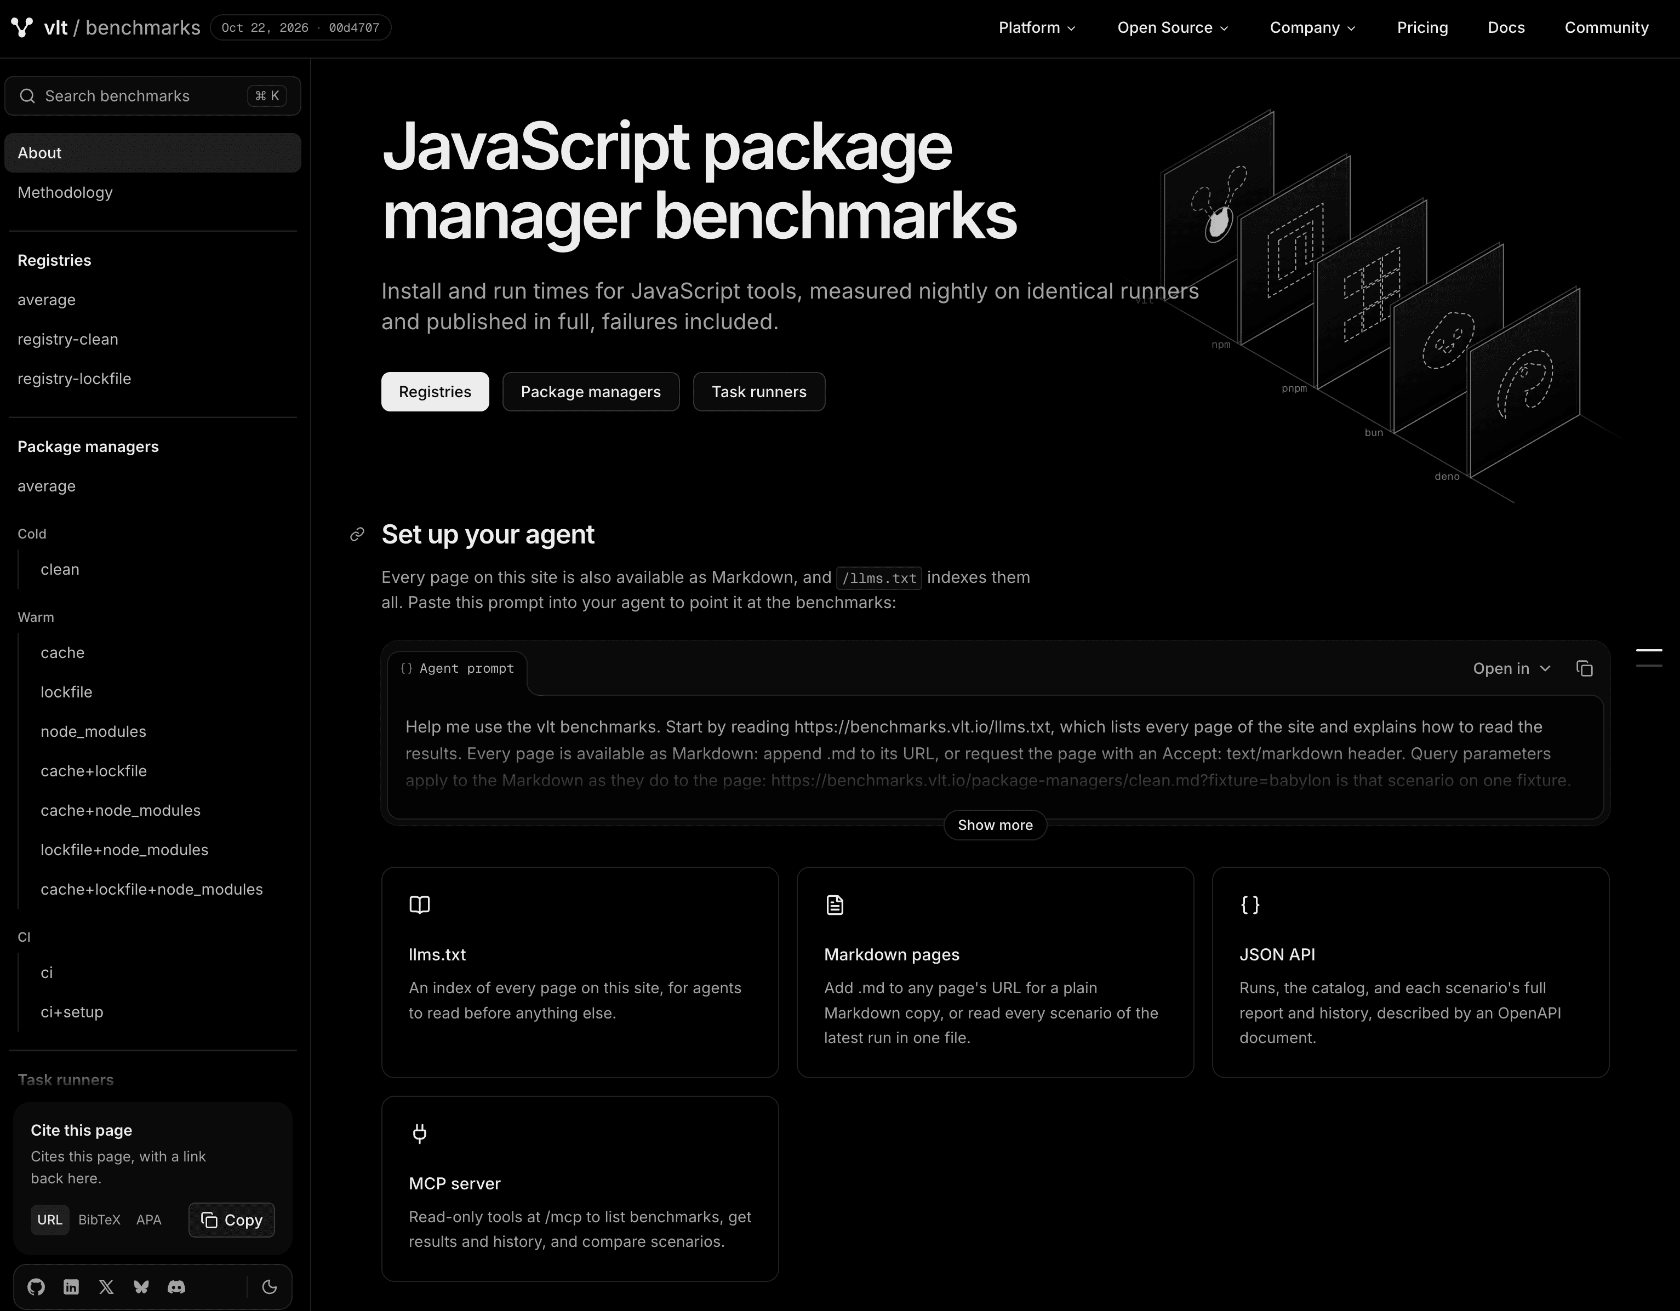Image resolution: width=1680 pixels, height=1311 pixels.
Task: Click anchor link icon beside Set up your agent
Action: [x=357, y=534]
